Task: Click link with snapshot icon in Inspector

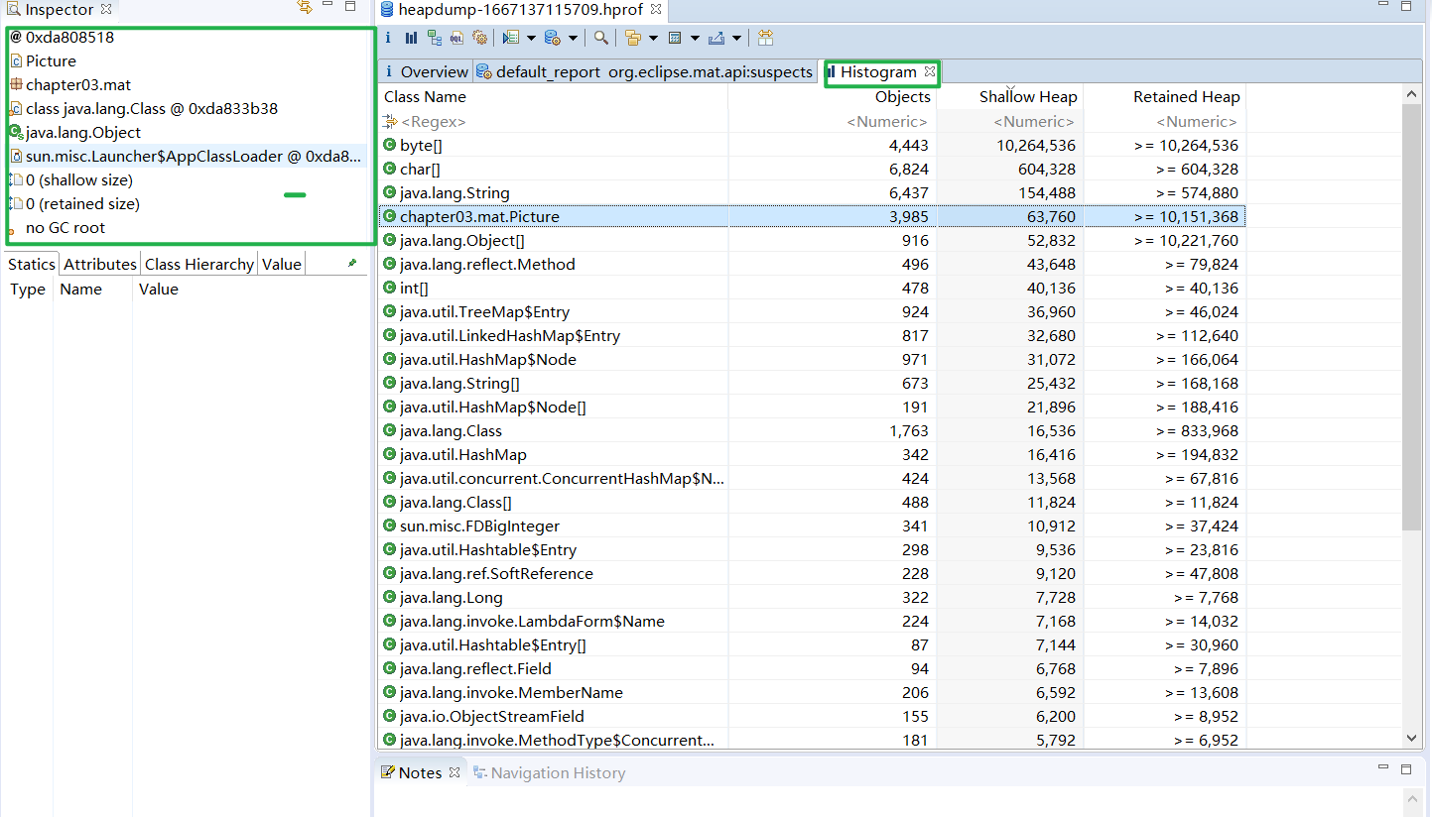Action: [305, 7]
